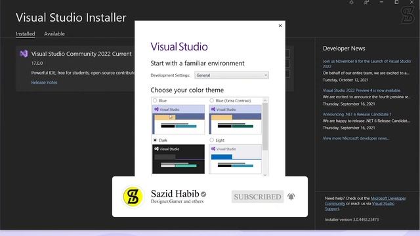Viewport: 420px width, 236px height.
Task: Minimize the Visual Studio Installer window
Action: click(x=381, y=3)
